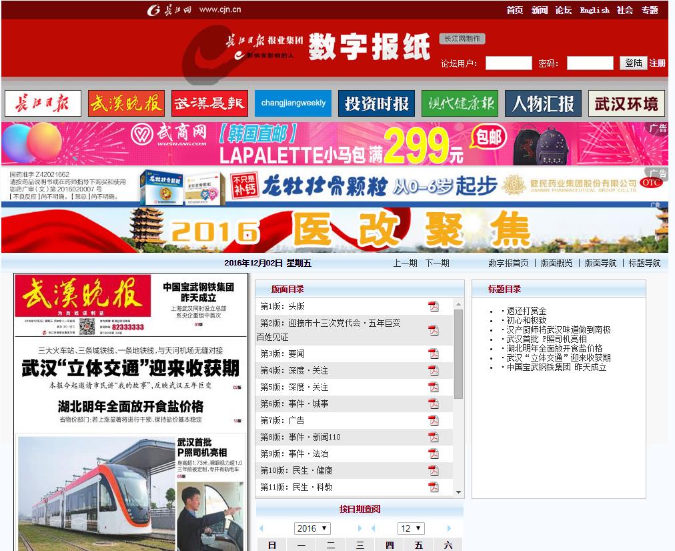This screenshot has width=675, height=551.
Task: Click the 长江网 logo at top
Action: (x=169, y=9)
